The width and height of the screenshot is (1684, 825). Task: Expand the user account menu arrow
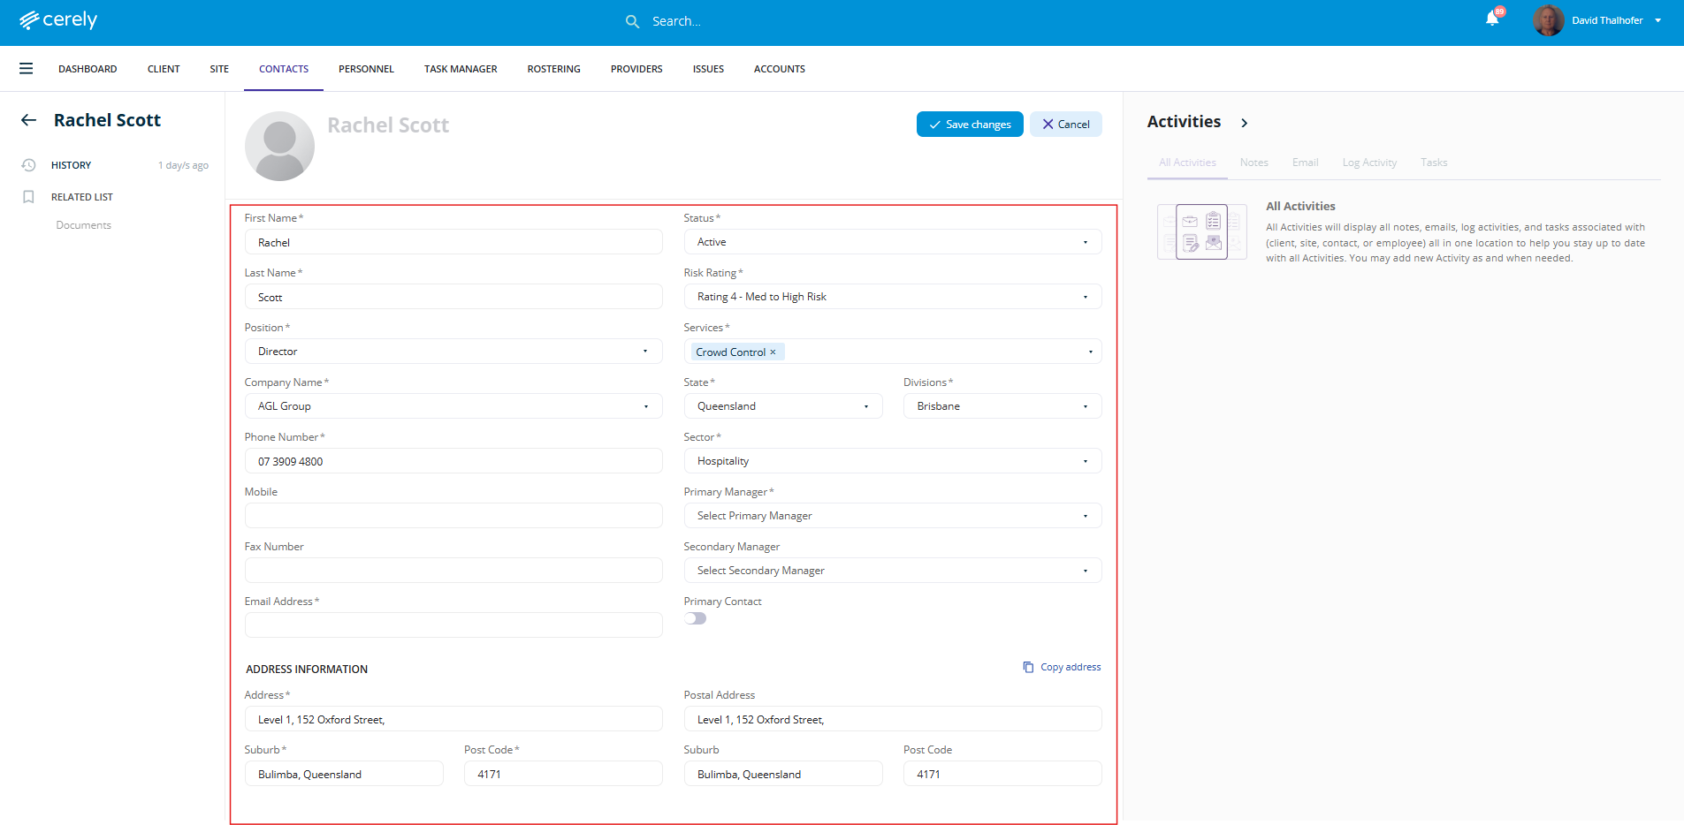(1658, 20)
